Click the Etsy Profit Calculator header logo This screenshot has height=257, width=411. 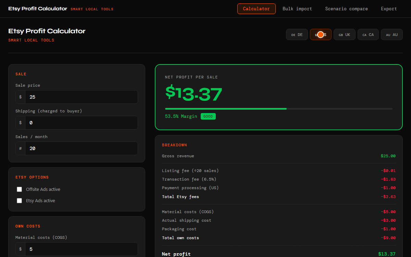pyautogui.click(x=38, y=9)
